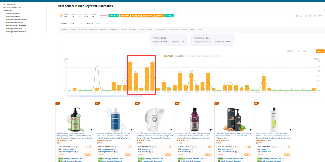
Task: Open Mielle Organics Rosemary Mint shampoo product thumbnail
Action: (75, 119)
